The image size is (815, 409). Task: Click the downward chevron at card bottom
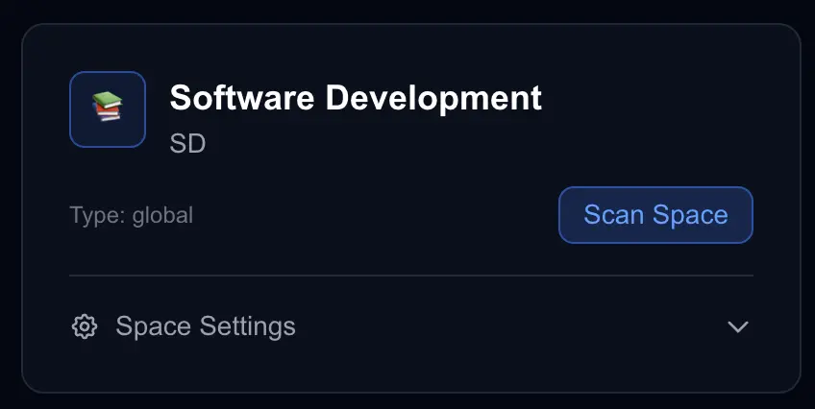click(737, 326)
